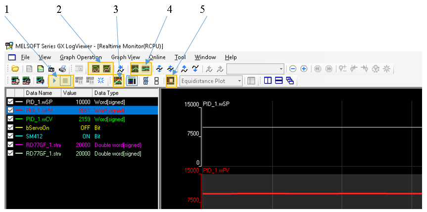
Task: Tile windows horizontally with the stacked icon
Action: pos(279,81)
